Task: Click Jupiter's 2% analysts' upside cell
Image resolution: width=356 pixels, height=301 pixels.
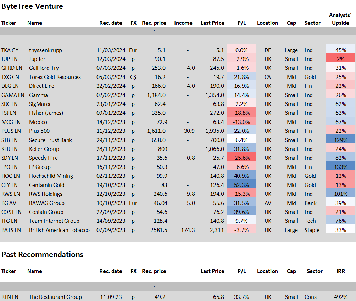Action: (340, 59)
